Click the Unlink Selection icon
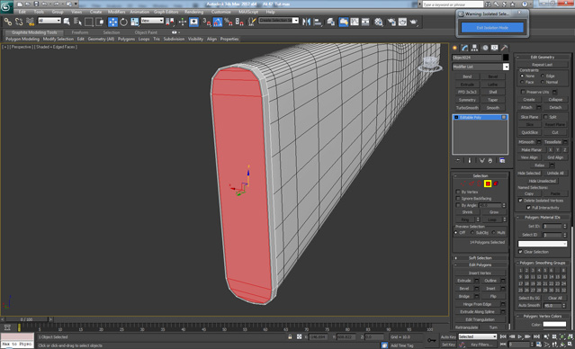 (19, 22)
